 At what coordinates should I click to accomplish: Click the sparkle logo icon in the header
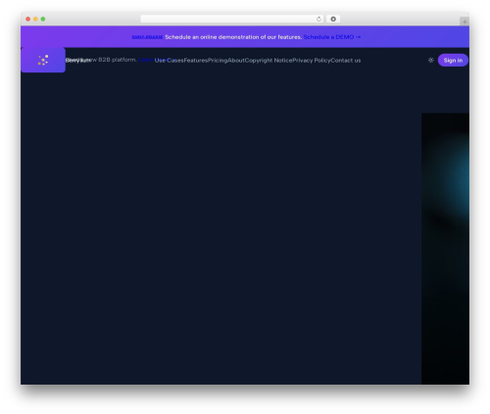43,60
